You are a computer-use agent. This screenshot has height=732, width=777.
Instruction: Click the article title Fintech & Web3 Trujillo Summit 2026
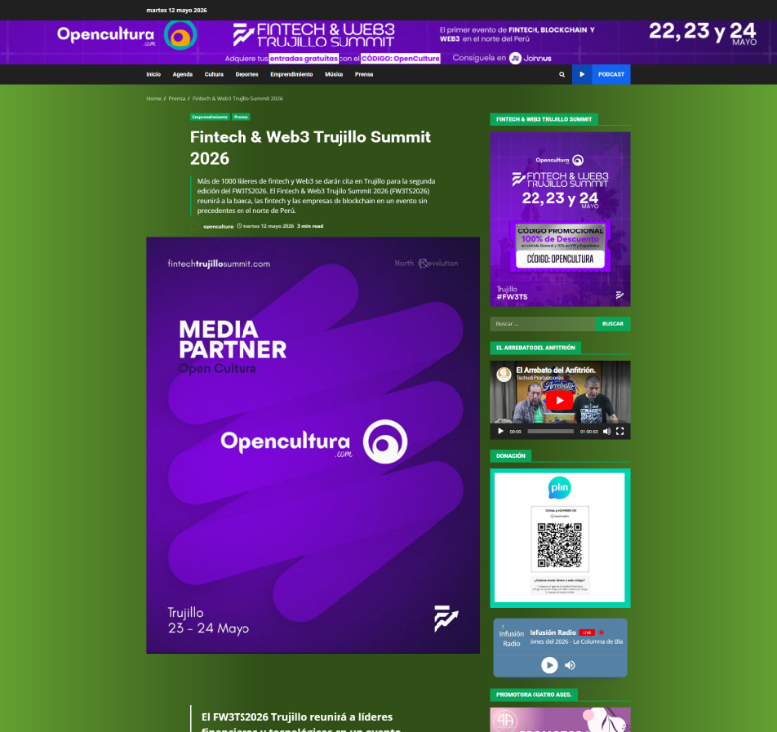310,147
